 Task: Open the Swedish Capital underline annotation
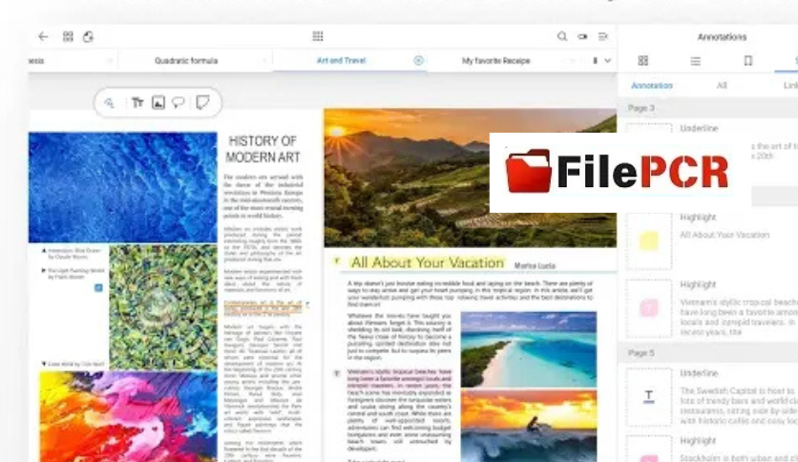739,406
